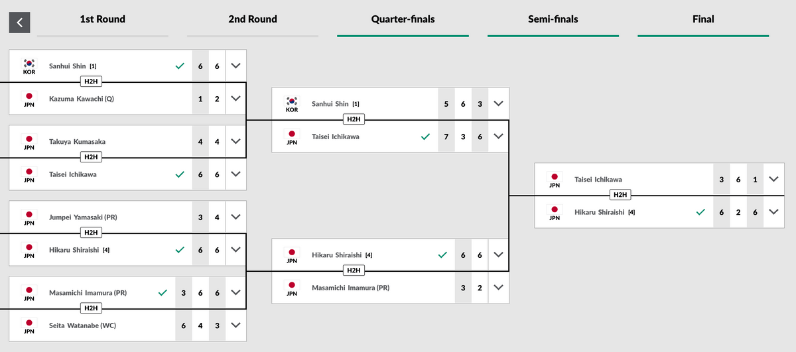Click Masamichi Imamura (PR) name in second-column match
Viewport: 796px width, 352px height.
pos(350,288)
